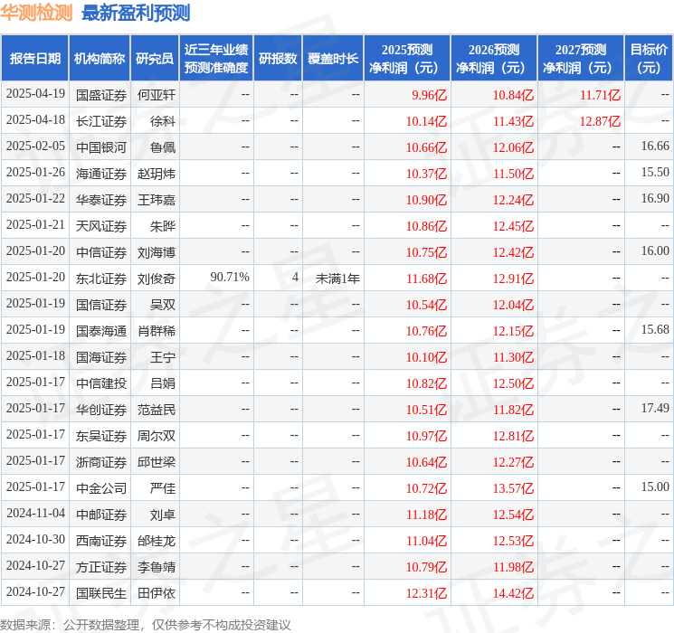Click analyst name 田伊依

157,593
